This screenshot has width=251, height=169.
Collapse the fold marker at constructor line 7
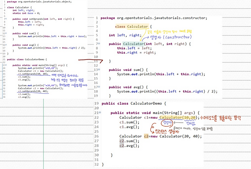(99, 44)
